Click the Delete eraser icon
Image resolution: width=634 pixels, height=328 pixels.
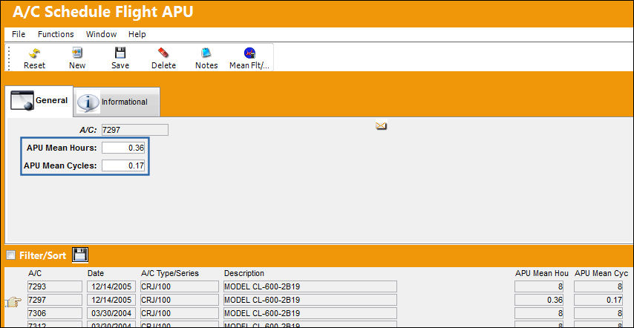163,53
